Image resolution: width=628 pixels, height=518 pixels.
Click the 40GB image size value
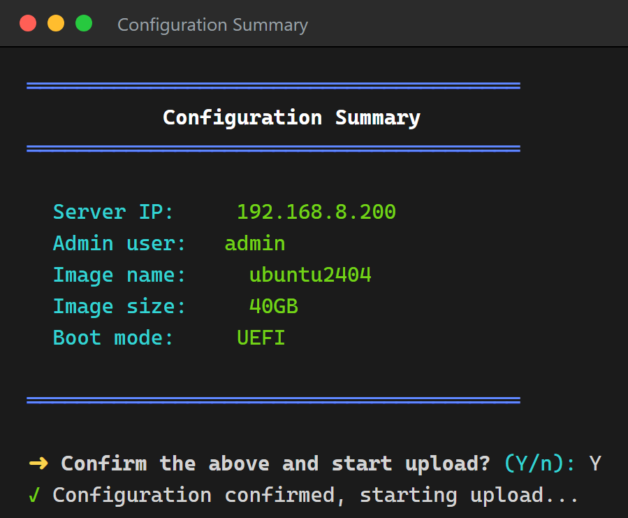[x=274, y=306]
